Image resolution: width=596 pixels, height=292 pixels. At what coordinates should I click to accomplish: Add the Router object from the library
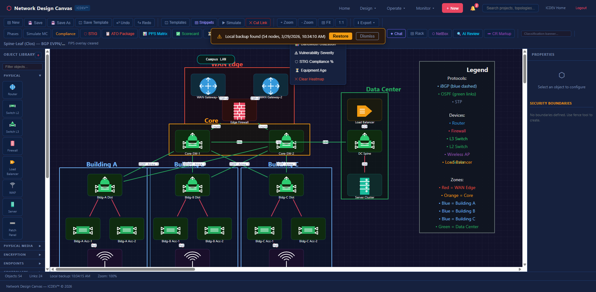13,90
